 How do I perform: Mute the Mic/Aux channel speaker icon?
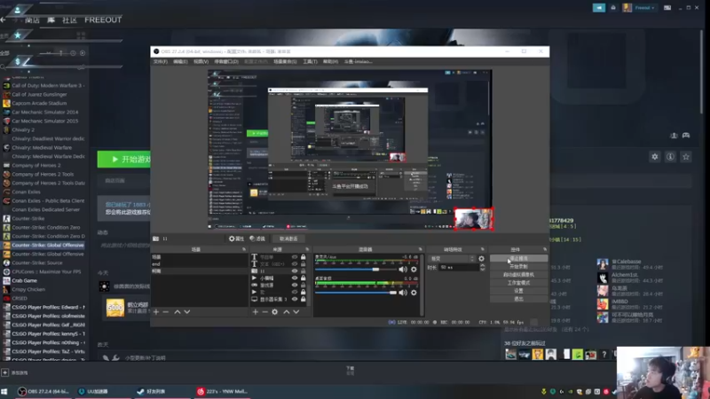coord(403,270)
